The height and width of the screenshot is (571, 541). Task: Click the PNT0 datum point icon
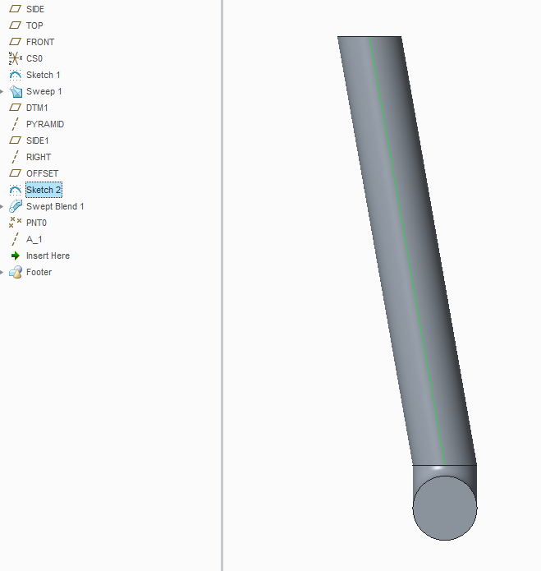point(15,223)
